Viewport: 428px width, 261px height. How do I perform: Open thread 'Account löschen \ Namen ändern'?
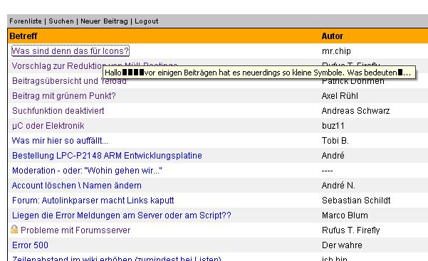click(77, 186)
